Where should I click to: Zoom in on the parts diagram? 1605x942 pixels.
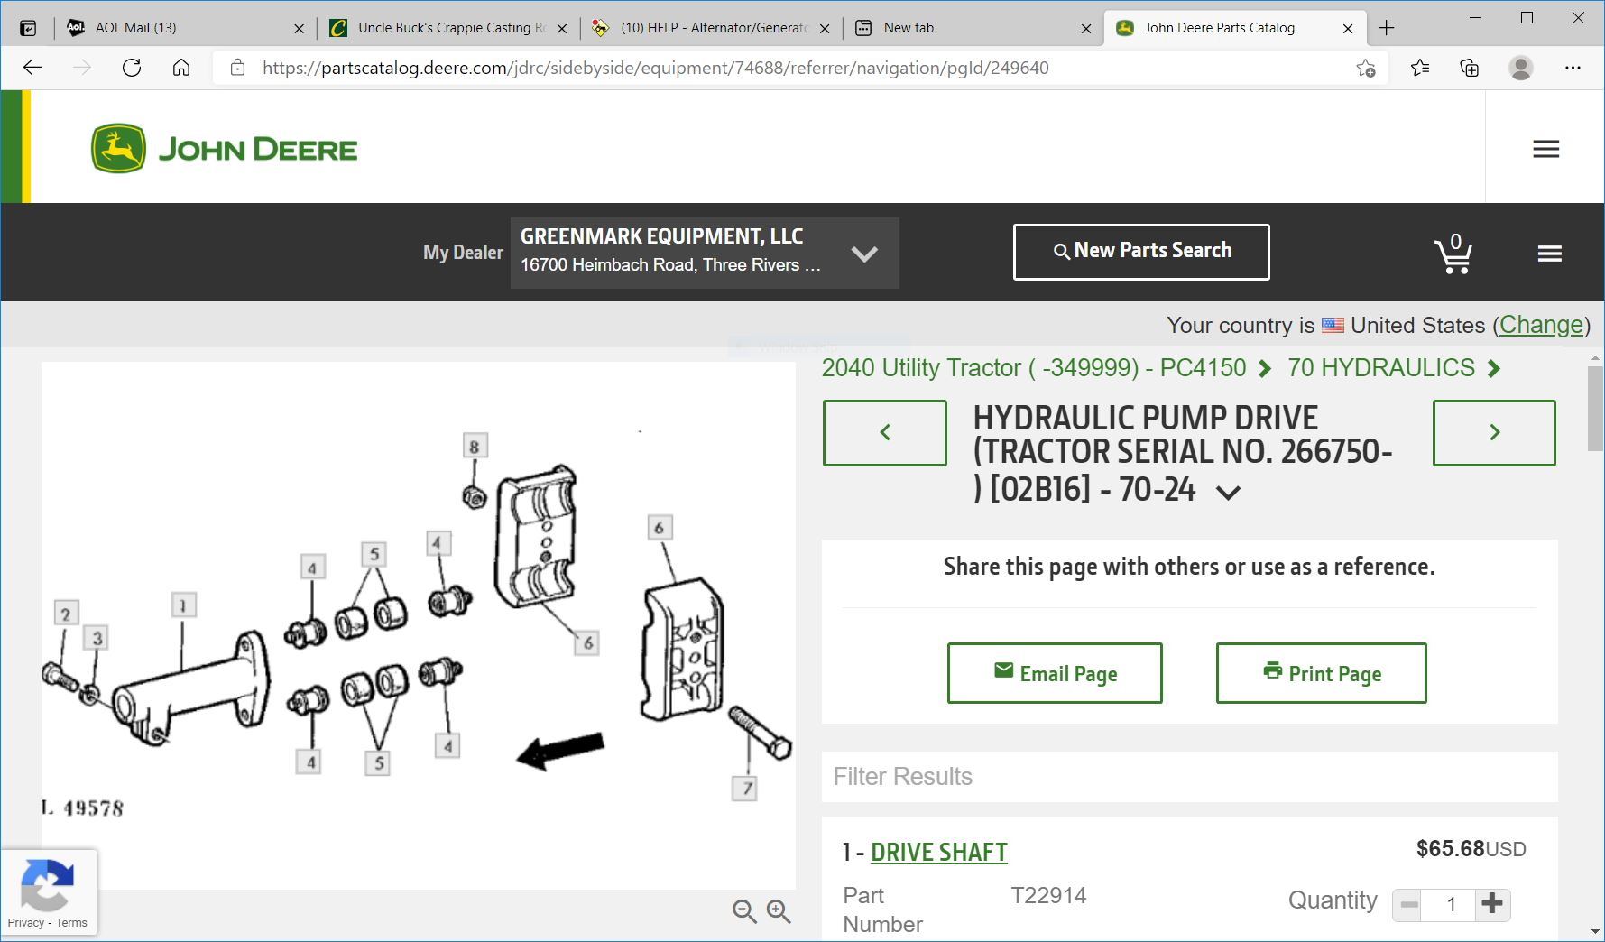pos(779,911)
